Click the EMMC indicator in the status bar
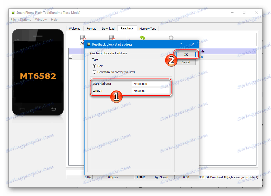 (x=141, y=177)
